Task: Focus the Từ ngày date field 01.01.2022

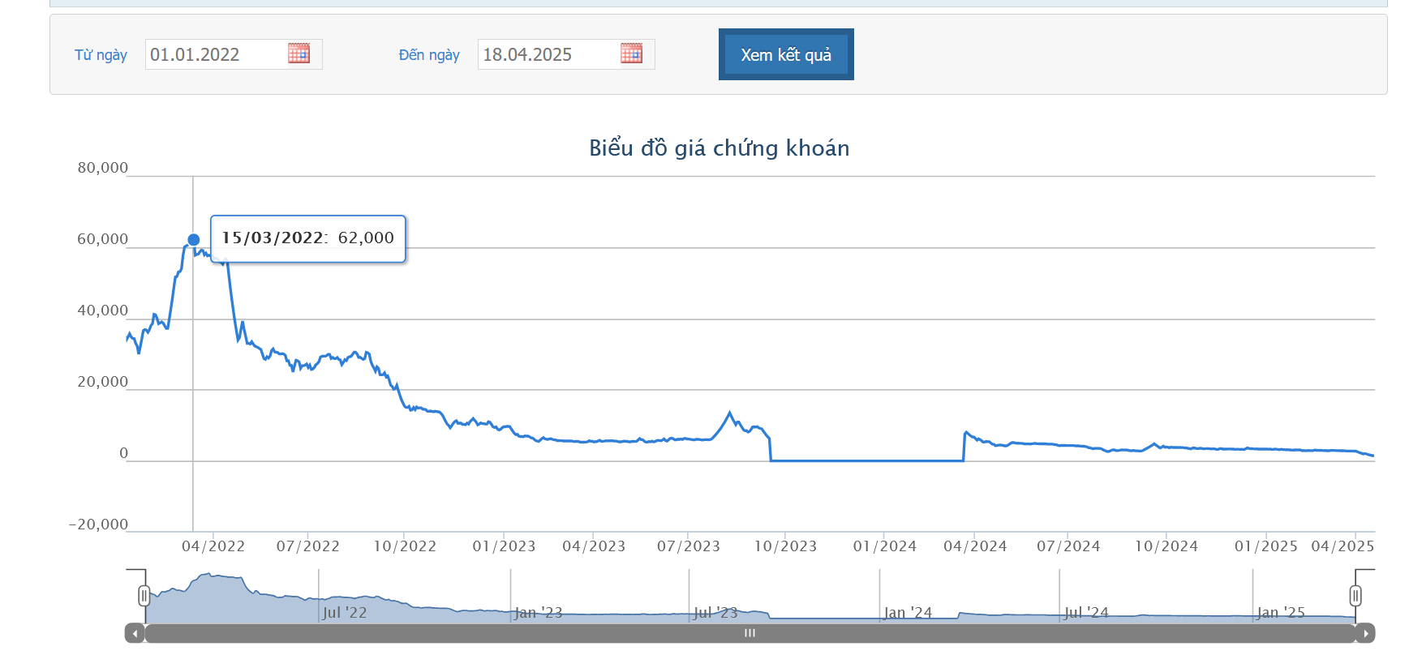Action: pos(217,54)
